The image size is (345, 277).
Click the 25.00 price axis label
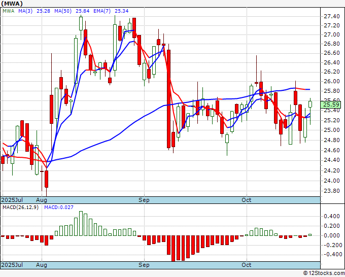(x=332, y=130)
